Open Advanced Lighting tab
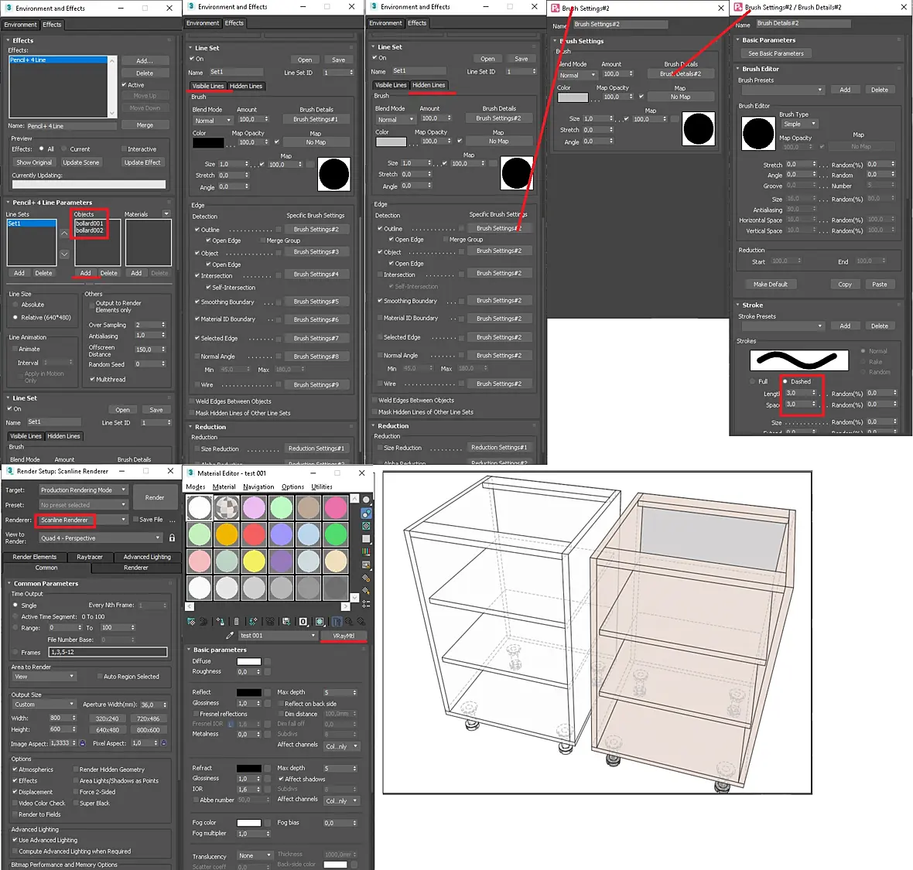 click(x=147, y=557)
